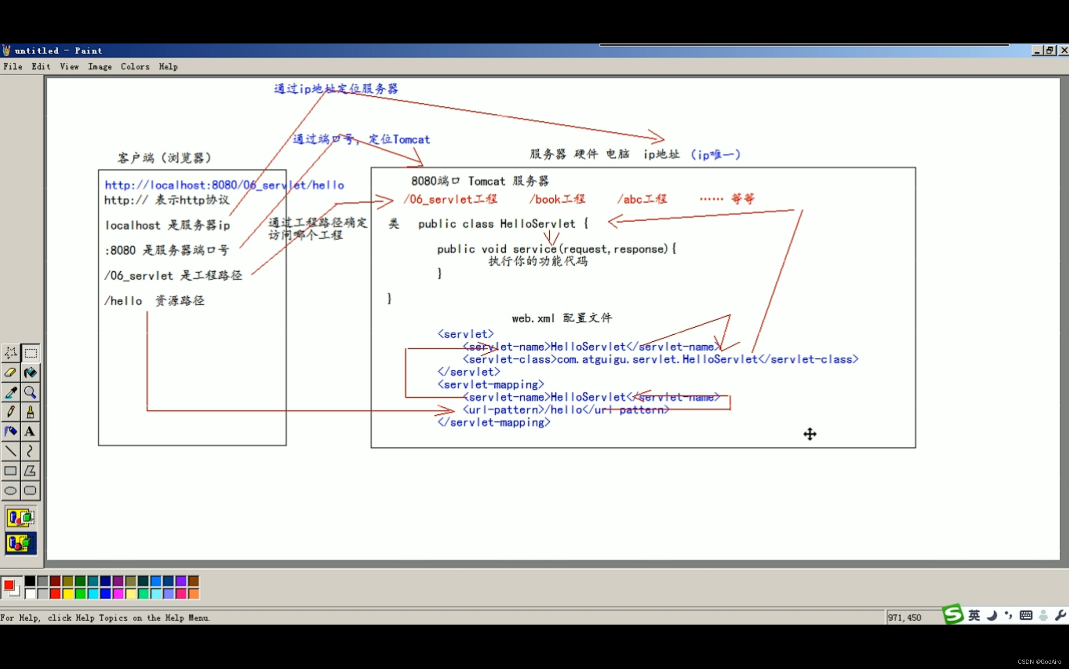Open the Colors menu

pos(135,67)
